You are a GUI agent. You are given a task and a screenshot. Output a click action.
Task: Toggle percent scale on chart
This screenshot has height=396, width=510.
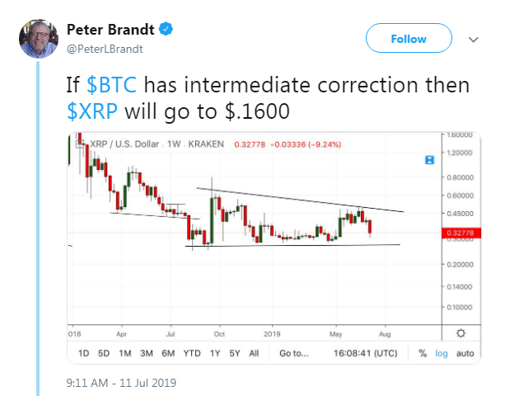[423, 353]
